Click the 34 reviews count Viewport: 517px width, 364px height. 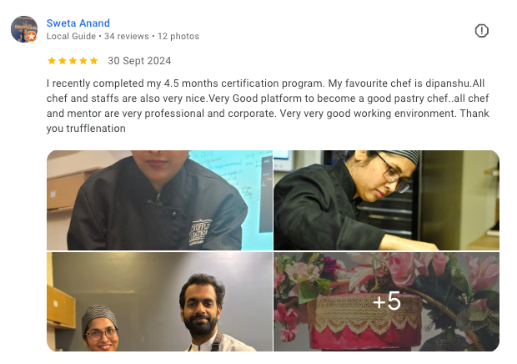point(127,36)
